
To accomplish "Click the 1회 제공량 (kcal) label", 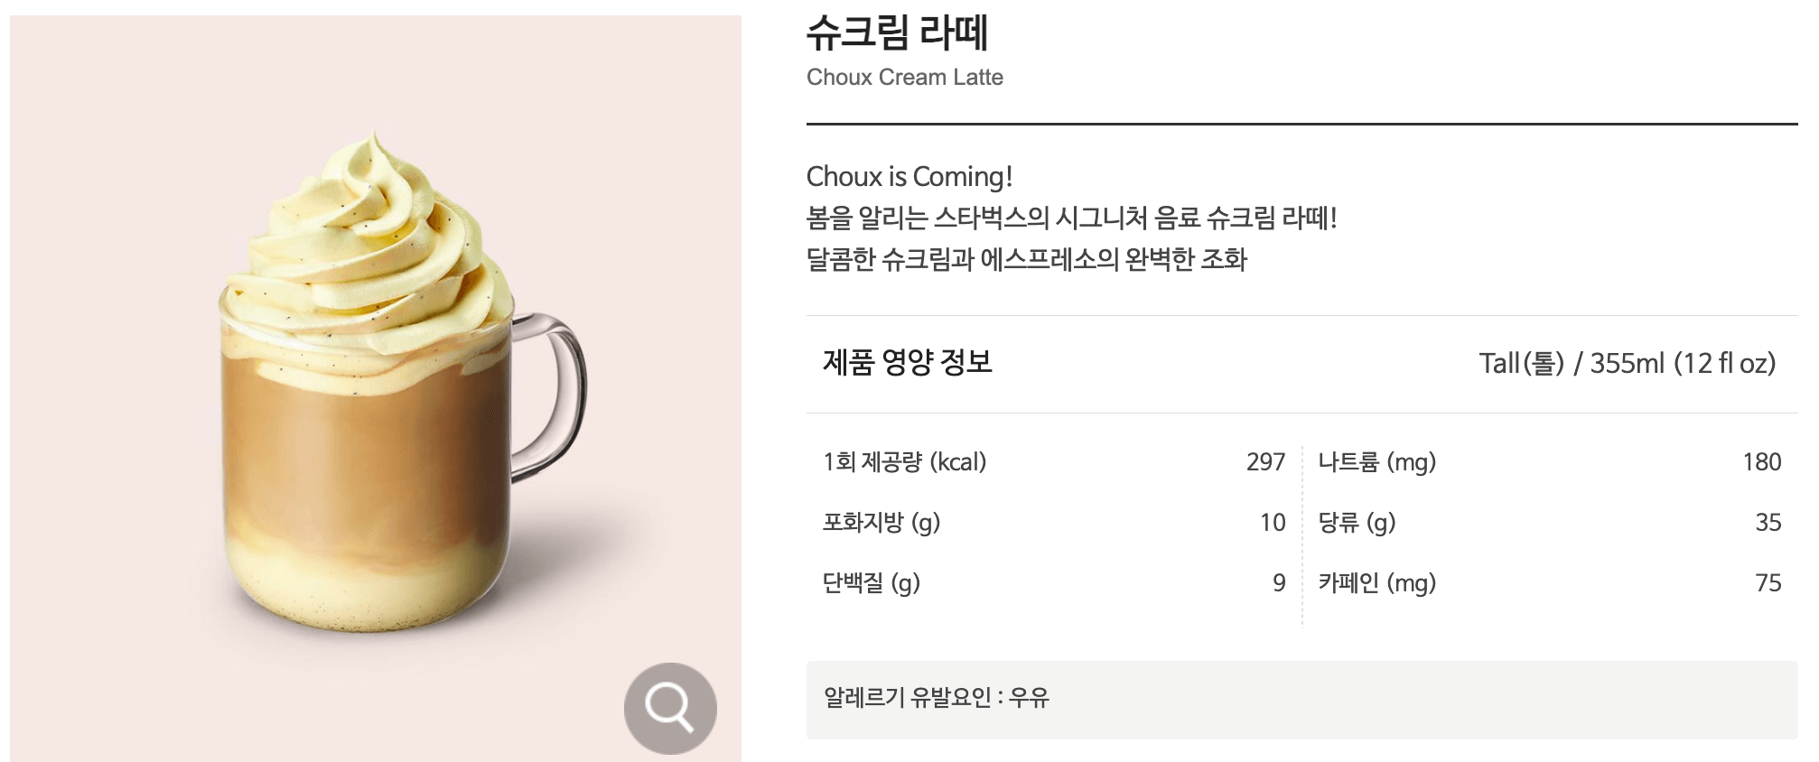I will click(903, 463).
